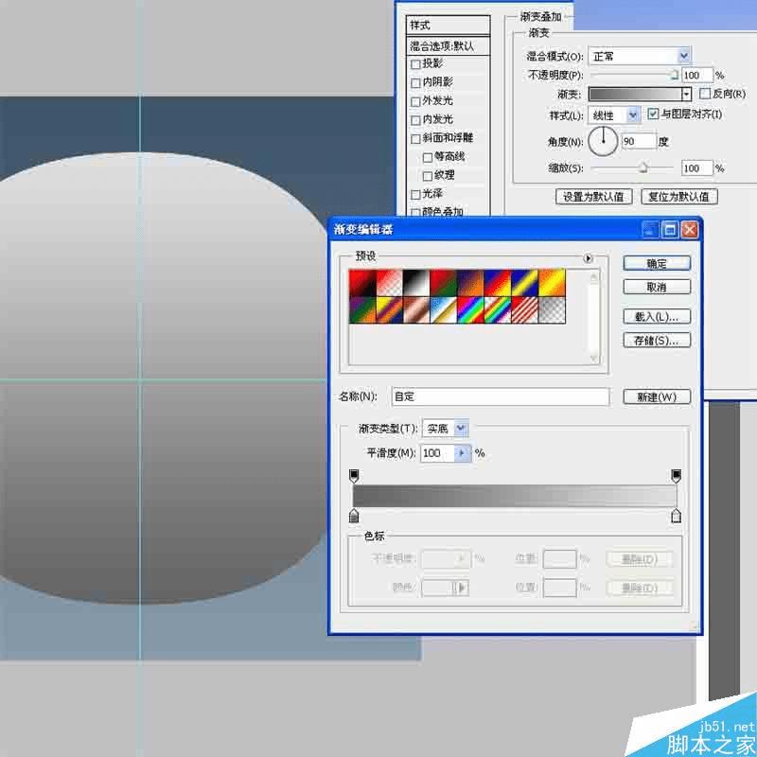
Task: Click the left color stop below gradient bar
Action: point(354,515)
